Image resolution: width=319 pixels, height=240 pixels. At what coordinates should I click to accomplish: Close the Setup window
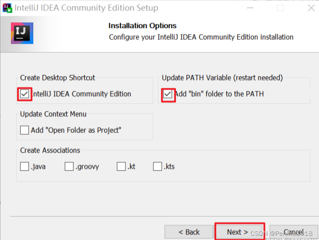[311, 8]
